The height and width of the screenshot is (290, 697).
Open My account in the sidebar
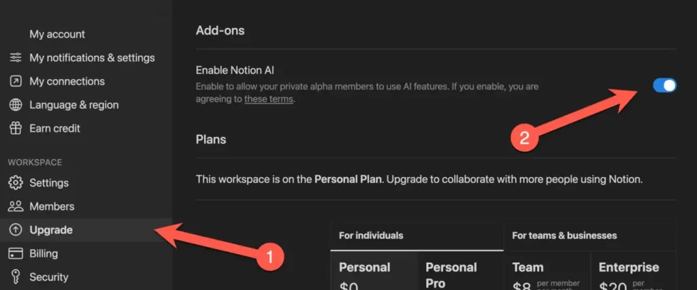pyautogui.click(x=57, y=34)
